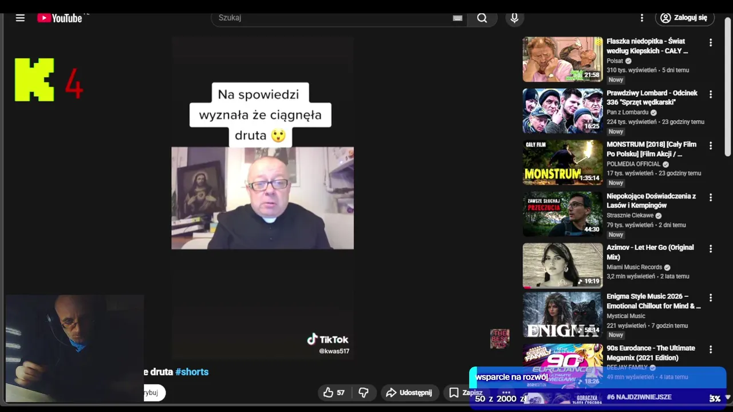Click title MONSTRUM [2018] Cały Film Po Polsku

point(651,149)
